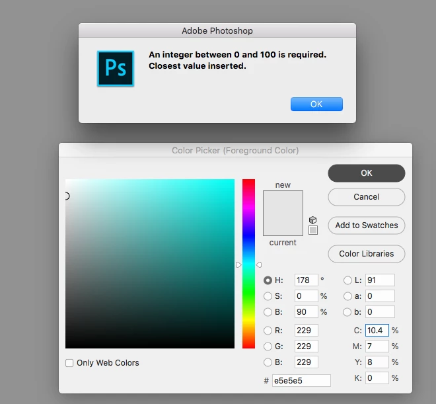The image size is (436, 404).
Task: Click the Adobe Photoshop alert title
Action: click(x=217, y=30)
